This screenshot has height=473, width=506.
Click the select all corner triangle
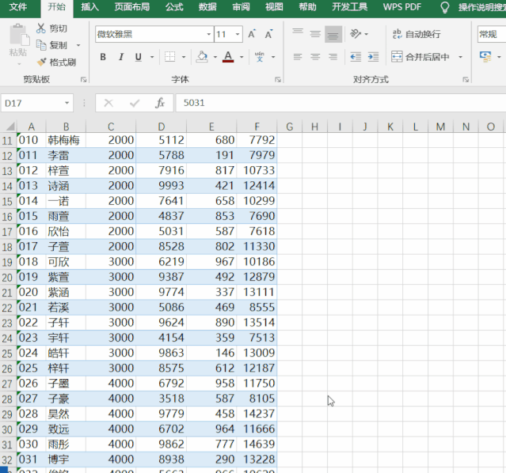[10, 127]
